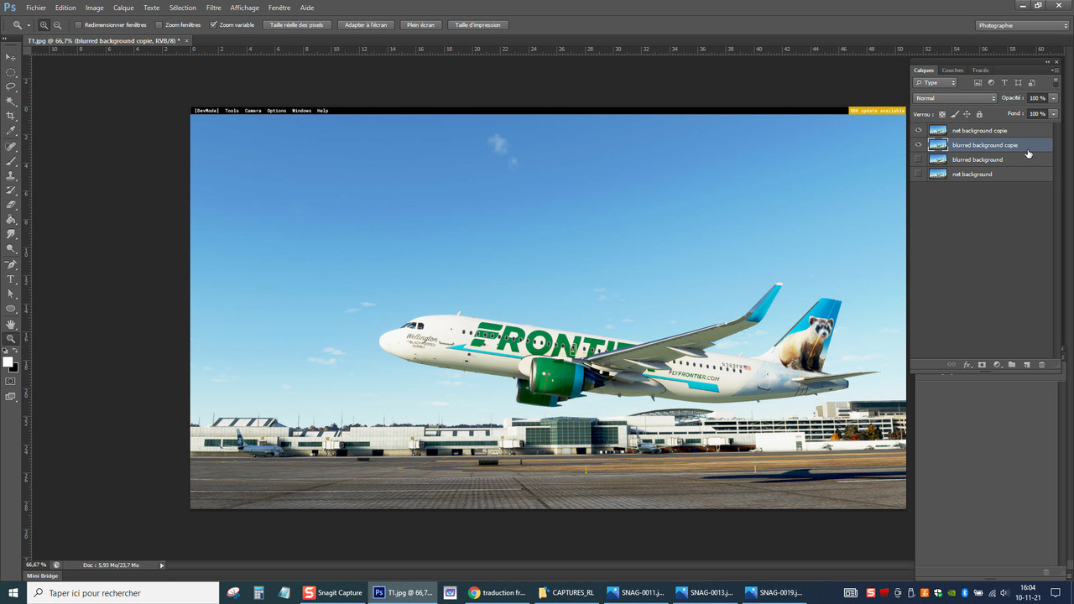
Task: Select the Lasso tool
Action: click(x=11, y=86)
